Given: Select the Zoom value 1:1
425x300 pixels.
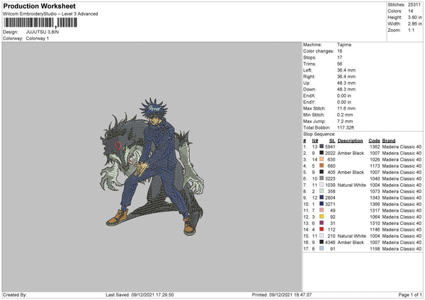Looking at the screenshot, I should pos(411,30).
